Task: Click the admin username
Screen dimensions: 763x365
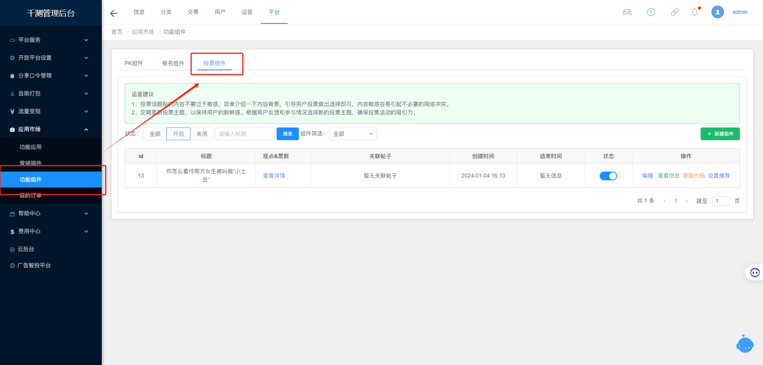Action: click(x=740, y=12)
